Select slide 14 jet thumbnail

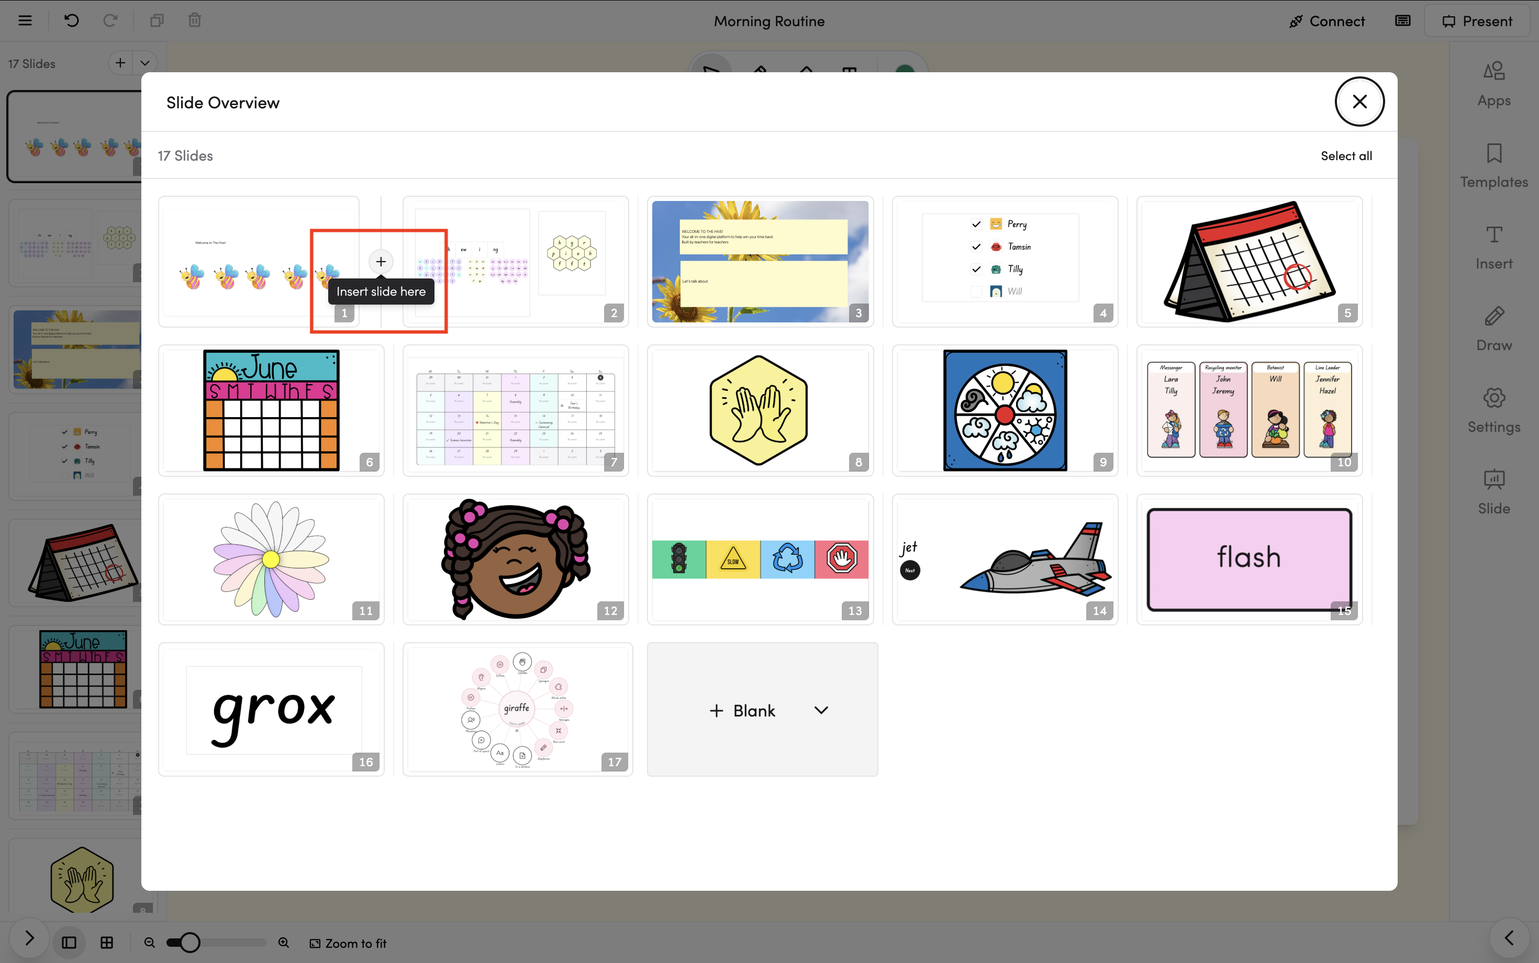1005,558
